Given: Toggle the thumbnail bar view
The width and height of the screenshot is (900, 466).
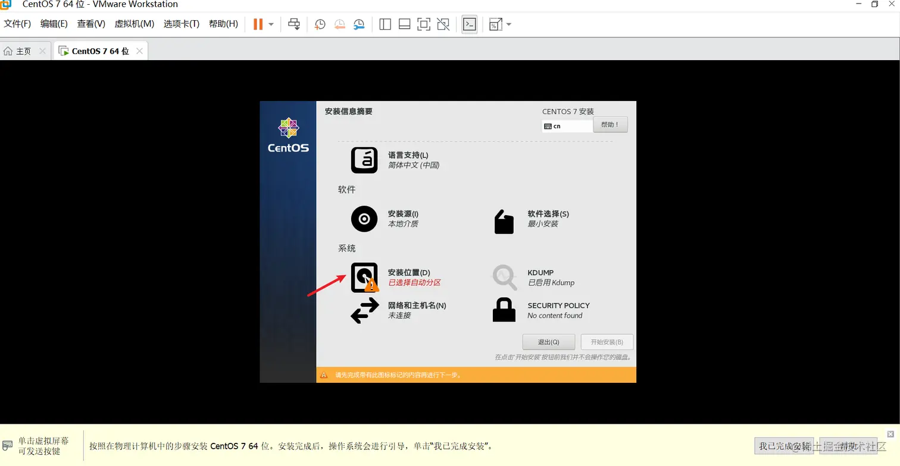Looking at the screenshot, I should click(x=404, y=24).
